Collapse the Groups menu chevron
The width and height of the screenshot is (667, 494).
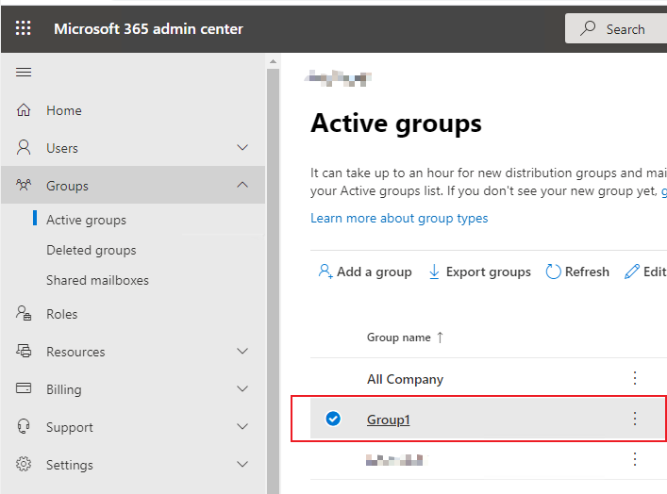point(242,185)
